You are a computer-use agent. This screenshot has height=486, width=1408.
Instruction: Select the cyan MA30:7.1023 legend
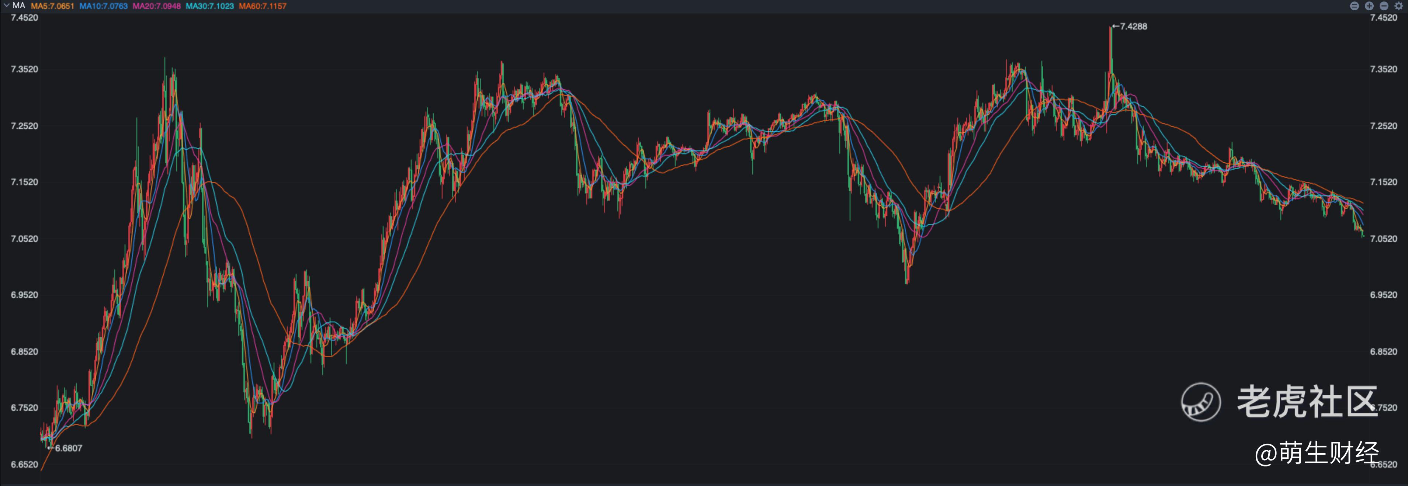tap(209, 6)
